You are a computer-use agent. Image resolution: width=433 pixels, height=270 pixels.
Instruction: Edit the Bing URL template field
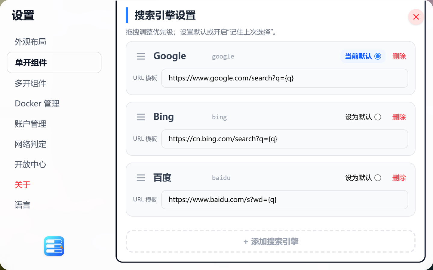(284, 139)
